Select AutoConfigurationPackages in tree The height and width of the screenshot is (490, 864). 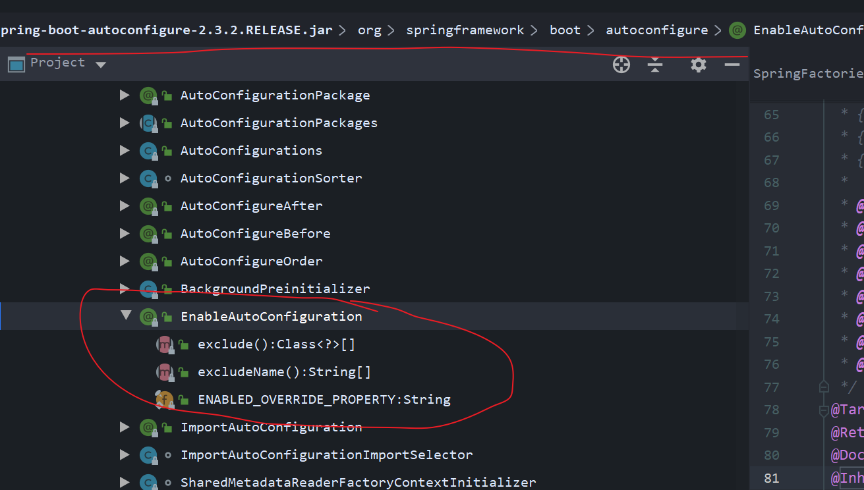279,123
